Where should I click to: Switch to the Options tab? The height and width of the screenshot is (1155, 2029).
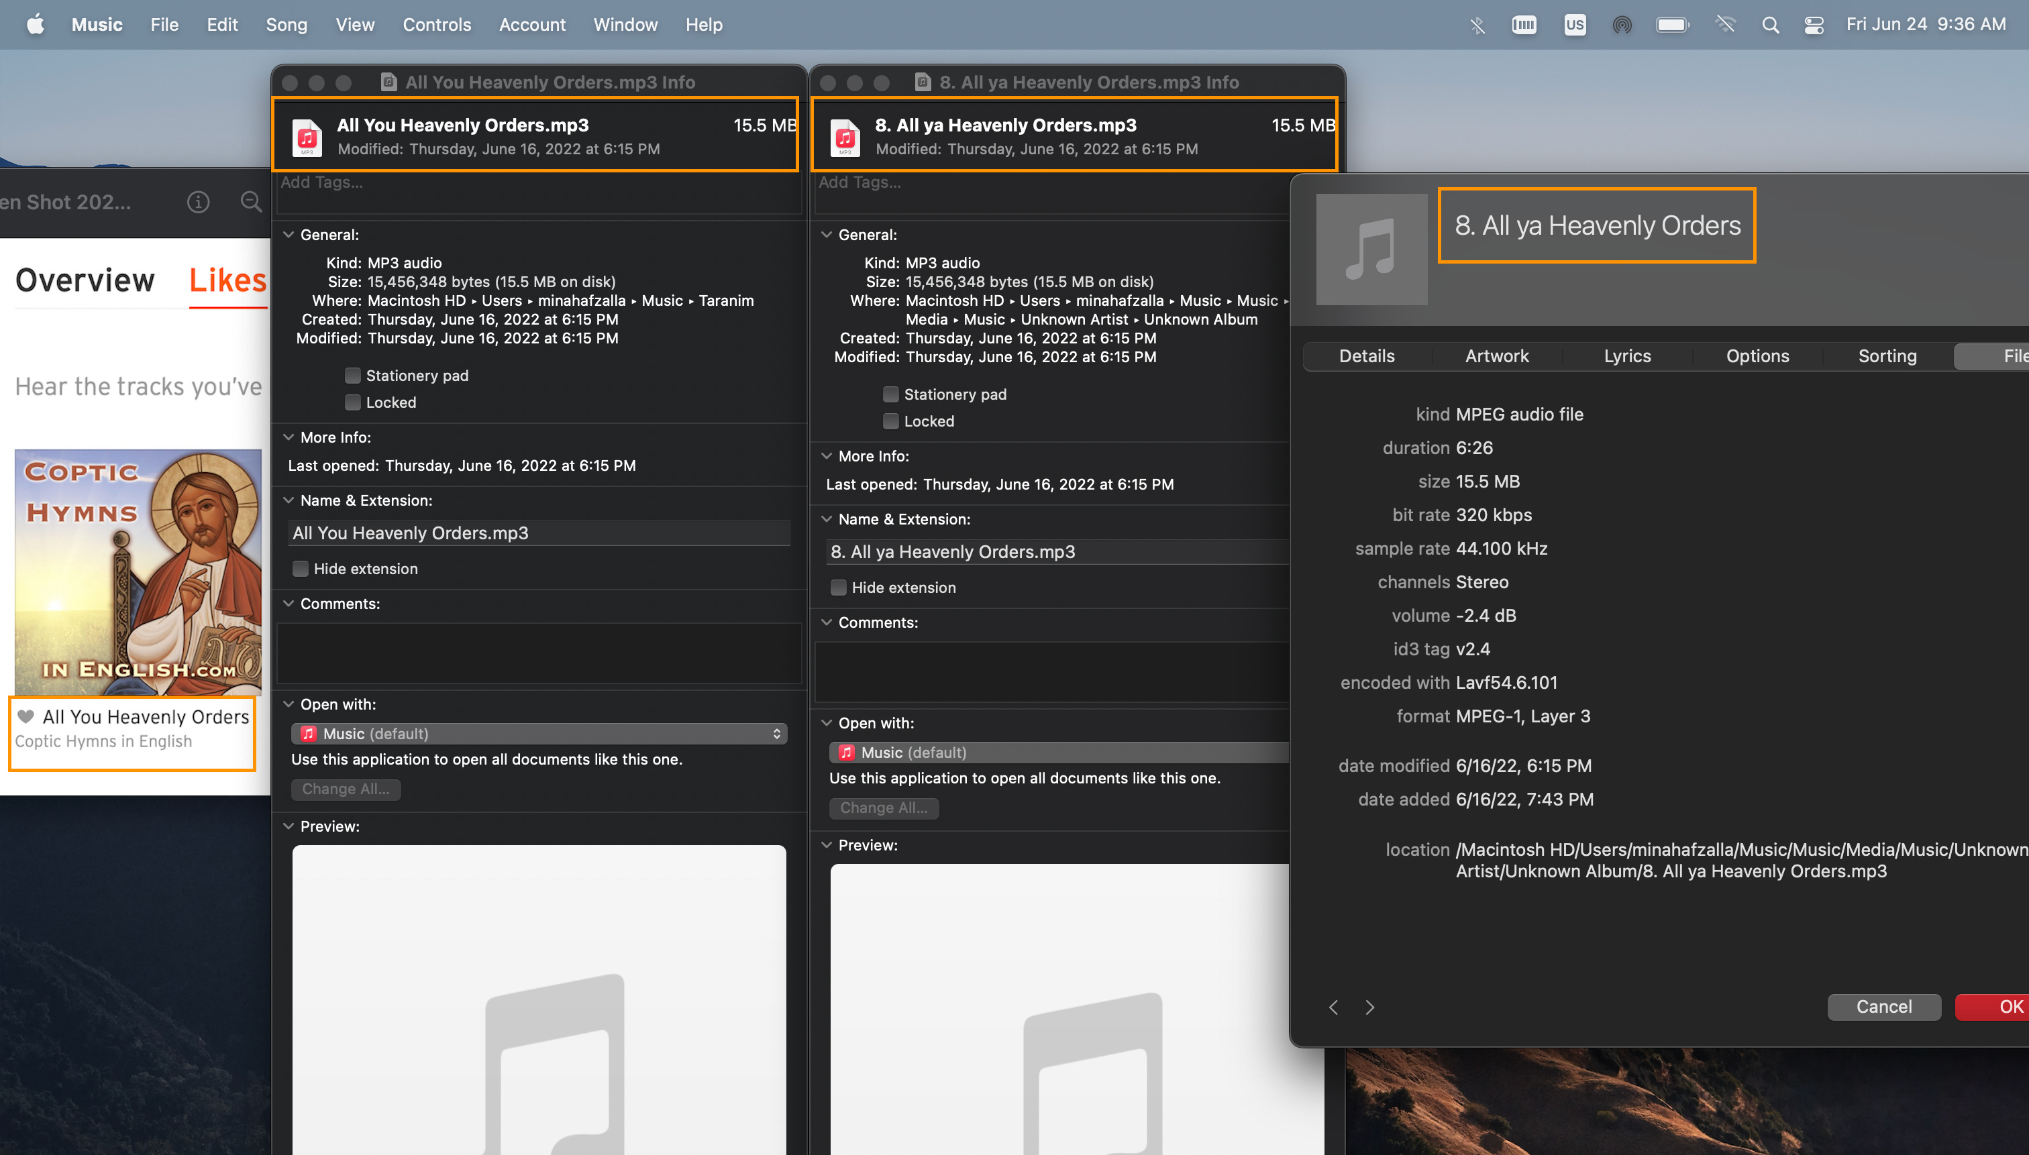tap(1757, 356)
